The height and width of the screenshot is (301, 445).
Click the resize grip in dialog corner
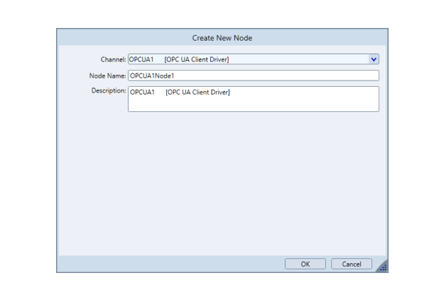383,267
